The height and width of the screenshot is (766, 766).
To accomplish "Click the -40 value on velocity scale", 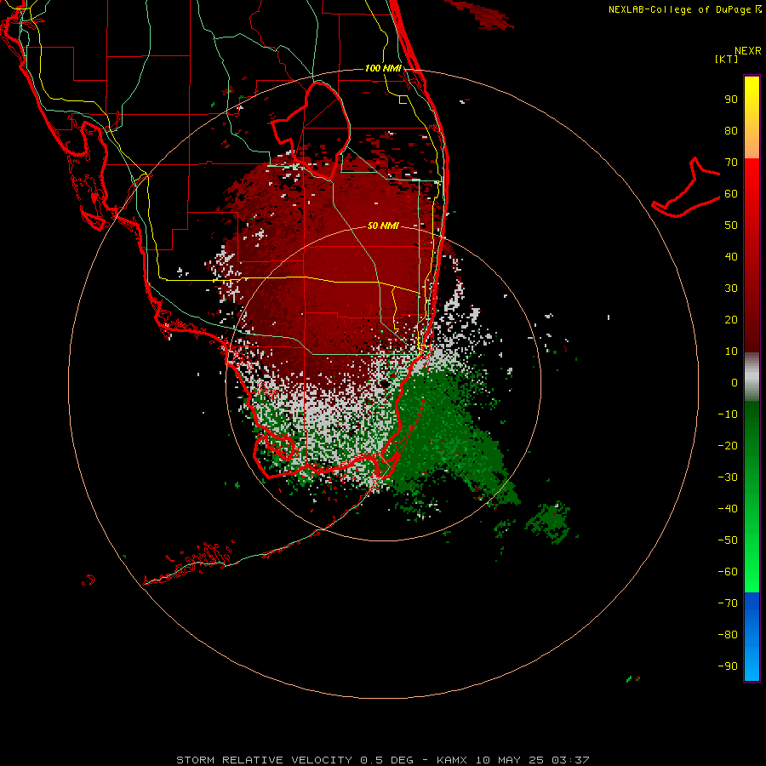I will point(728,509).
